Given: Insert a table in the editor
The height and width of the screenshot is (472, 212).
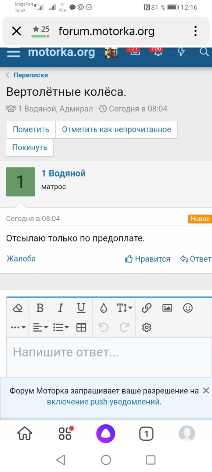Looking at the screenshot, I should 81,327.
